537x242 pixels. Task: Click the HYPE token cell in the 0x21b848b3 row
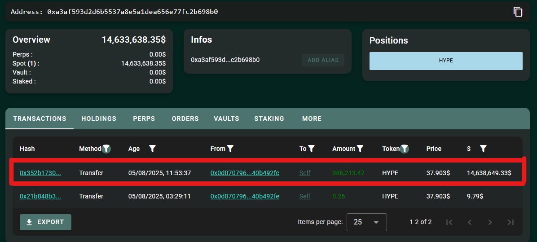tap(390, 196)
